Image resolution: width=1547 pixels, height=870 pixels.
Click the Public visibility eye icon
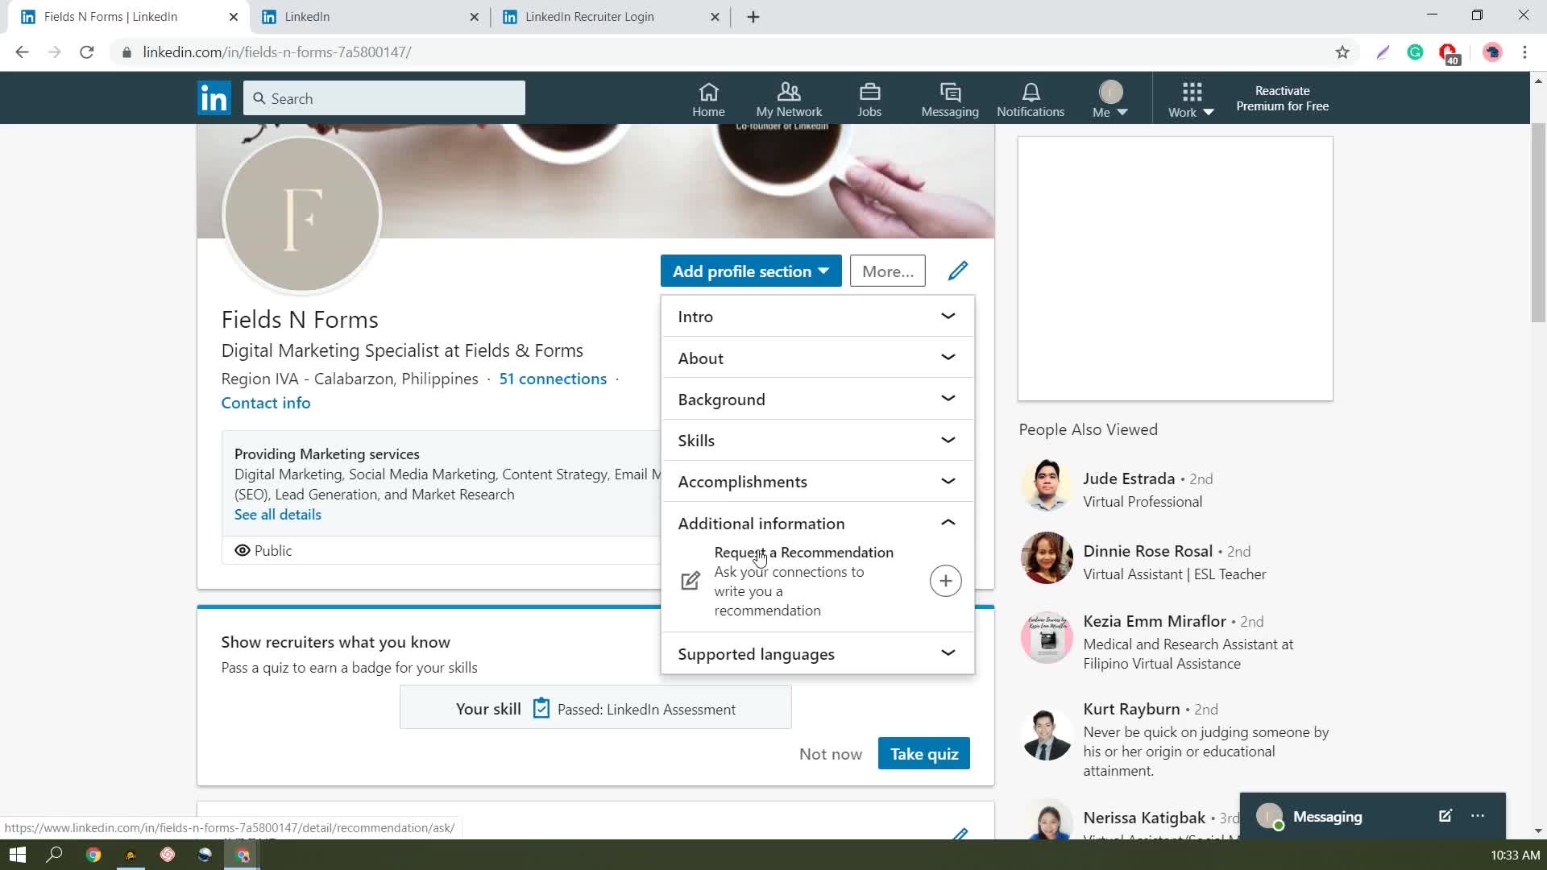click(242, 550)
